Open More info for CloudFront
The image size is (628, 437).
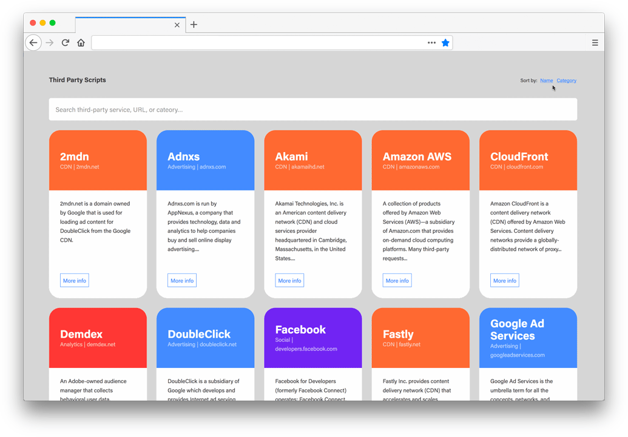pos(505,281)
